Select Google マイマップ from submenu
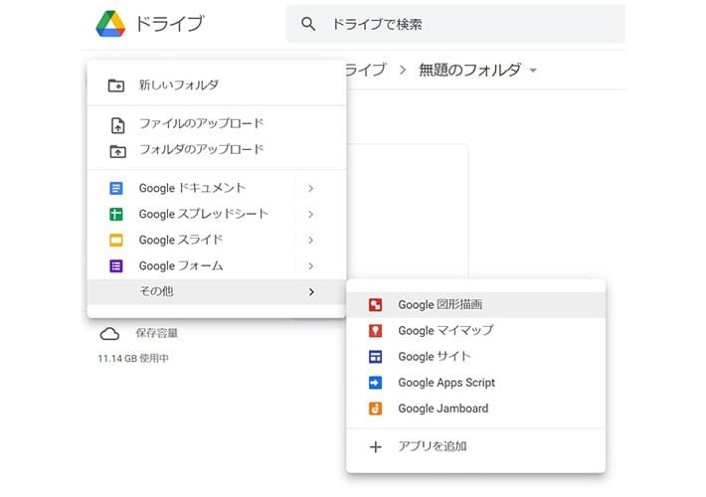This screenshot has width=706, height=497. 475,331
